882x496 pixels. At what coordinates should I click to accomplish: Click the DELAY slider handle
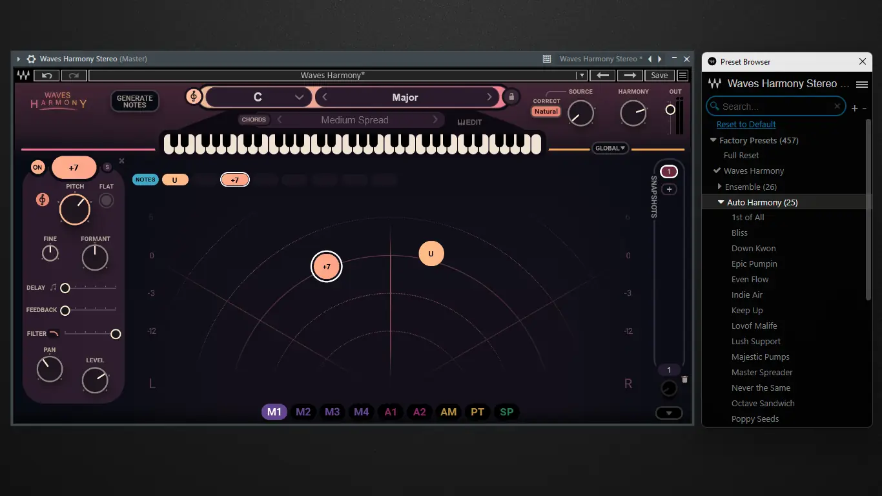[65, 288]
